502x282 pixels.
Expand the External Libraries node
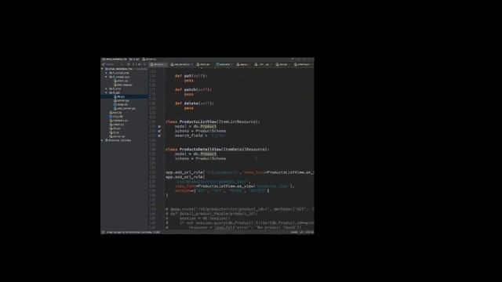point(103,140)
